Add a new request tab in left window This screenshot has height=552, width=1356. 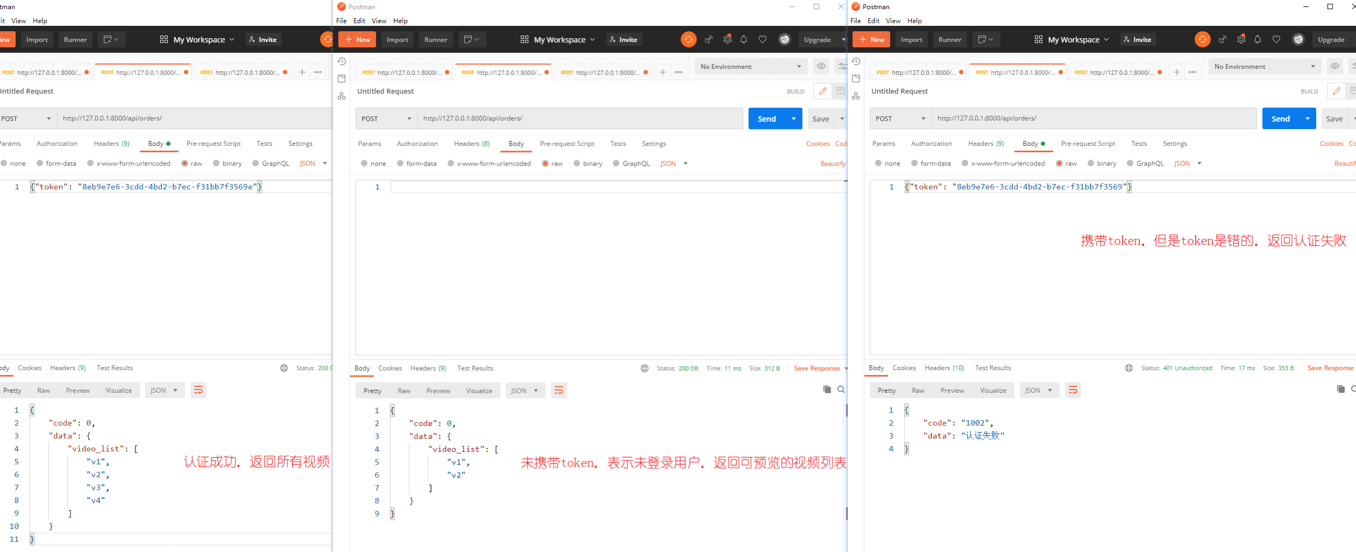tap(302, 72)
